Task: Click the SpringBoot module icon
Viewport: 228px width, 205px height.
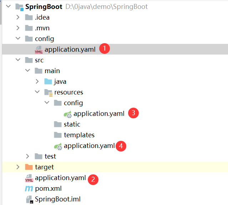Action: pyautogui.click(x=20, y=7)
